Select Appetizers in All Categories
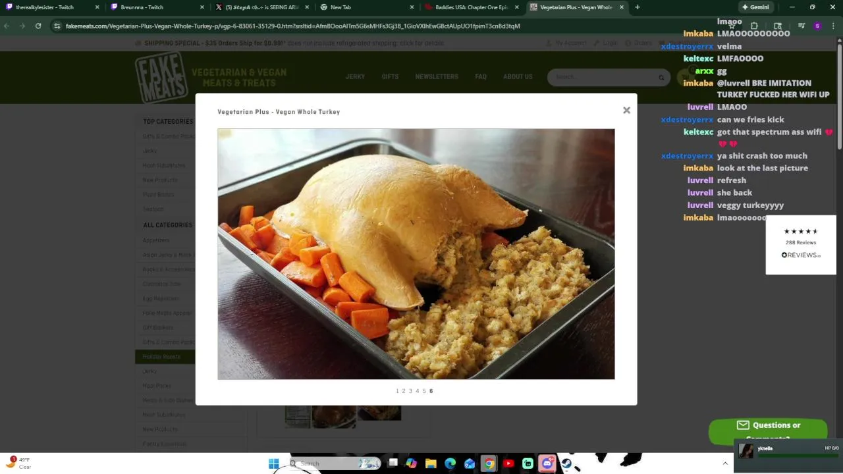The width and height of the screenshot is (843, 474). point(156,240)
